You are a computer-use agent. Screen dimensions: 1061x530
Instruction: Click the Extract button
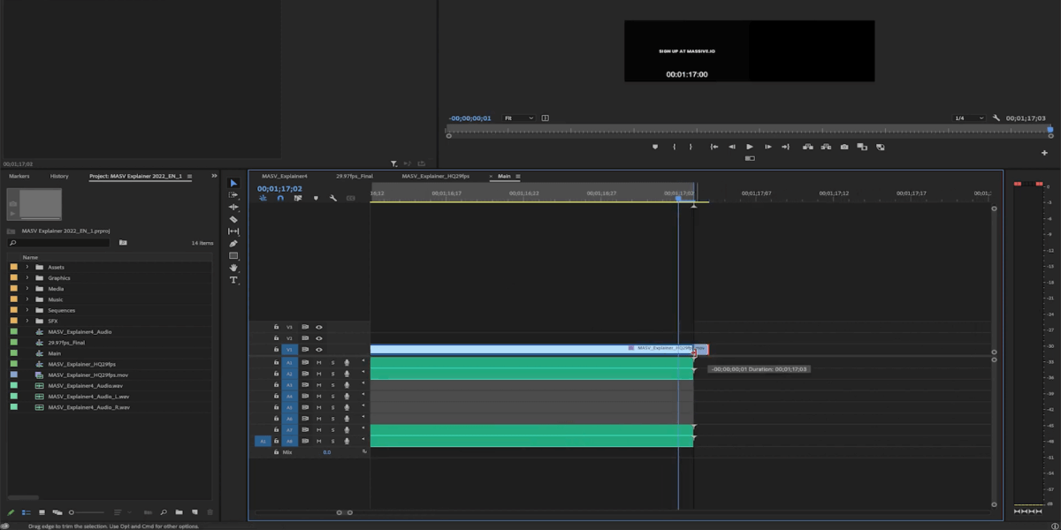click(826, 147)
